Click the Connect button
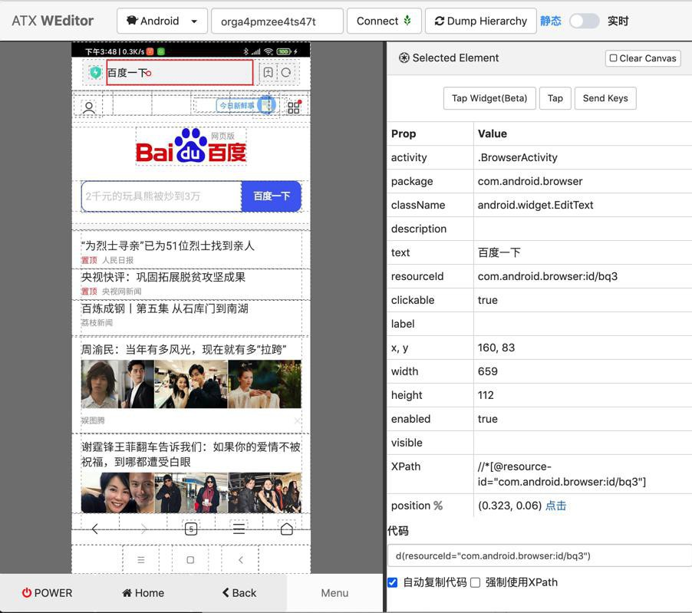The image size is (692, 613). click(x=384, y=21)
